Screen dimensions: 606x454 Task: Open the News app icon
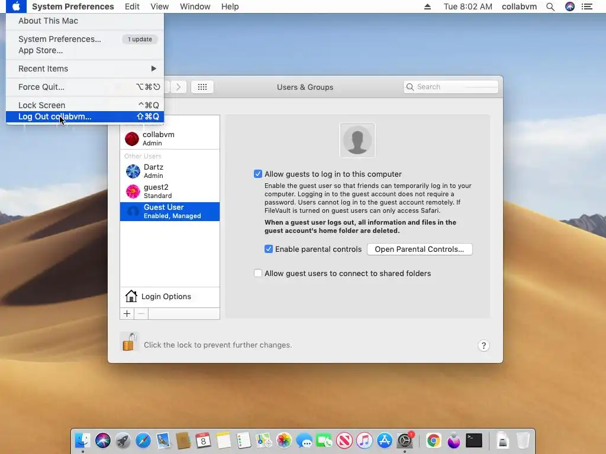pyautogui.click(x=344, y=440)
